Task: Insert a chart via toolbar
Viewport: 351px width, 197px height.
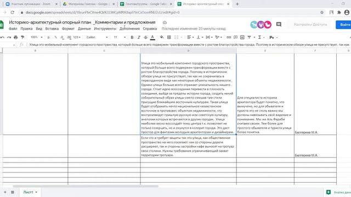Action: (x=242, y=37)
